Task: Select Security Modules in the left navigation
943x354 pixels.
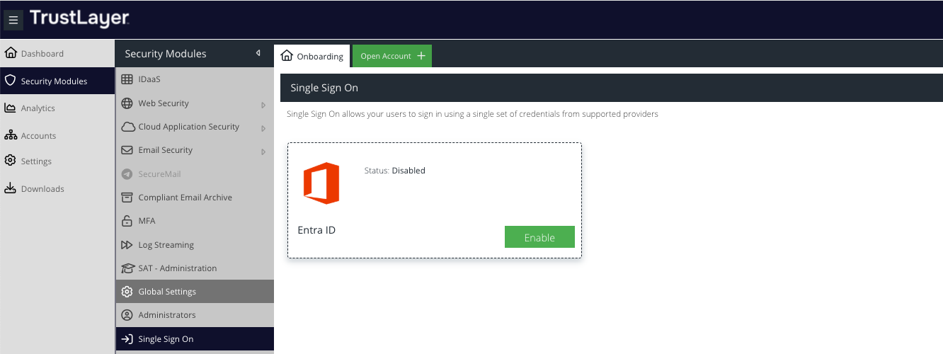Action: click(57, 81)
